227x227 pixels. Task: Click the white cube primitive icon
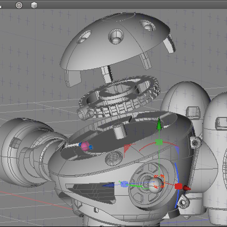point(34,5)
